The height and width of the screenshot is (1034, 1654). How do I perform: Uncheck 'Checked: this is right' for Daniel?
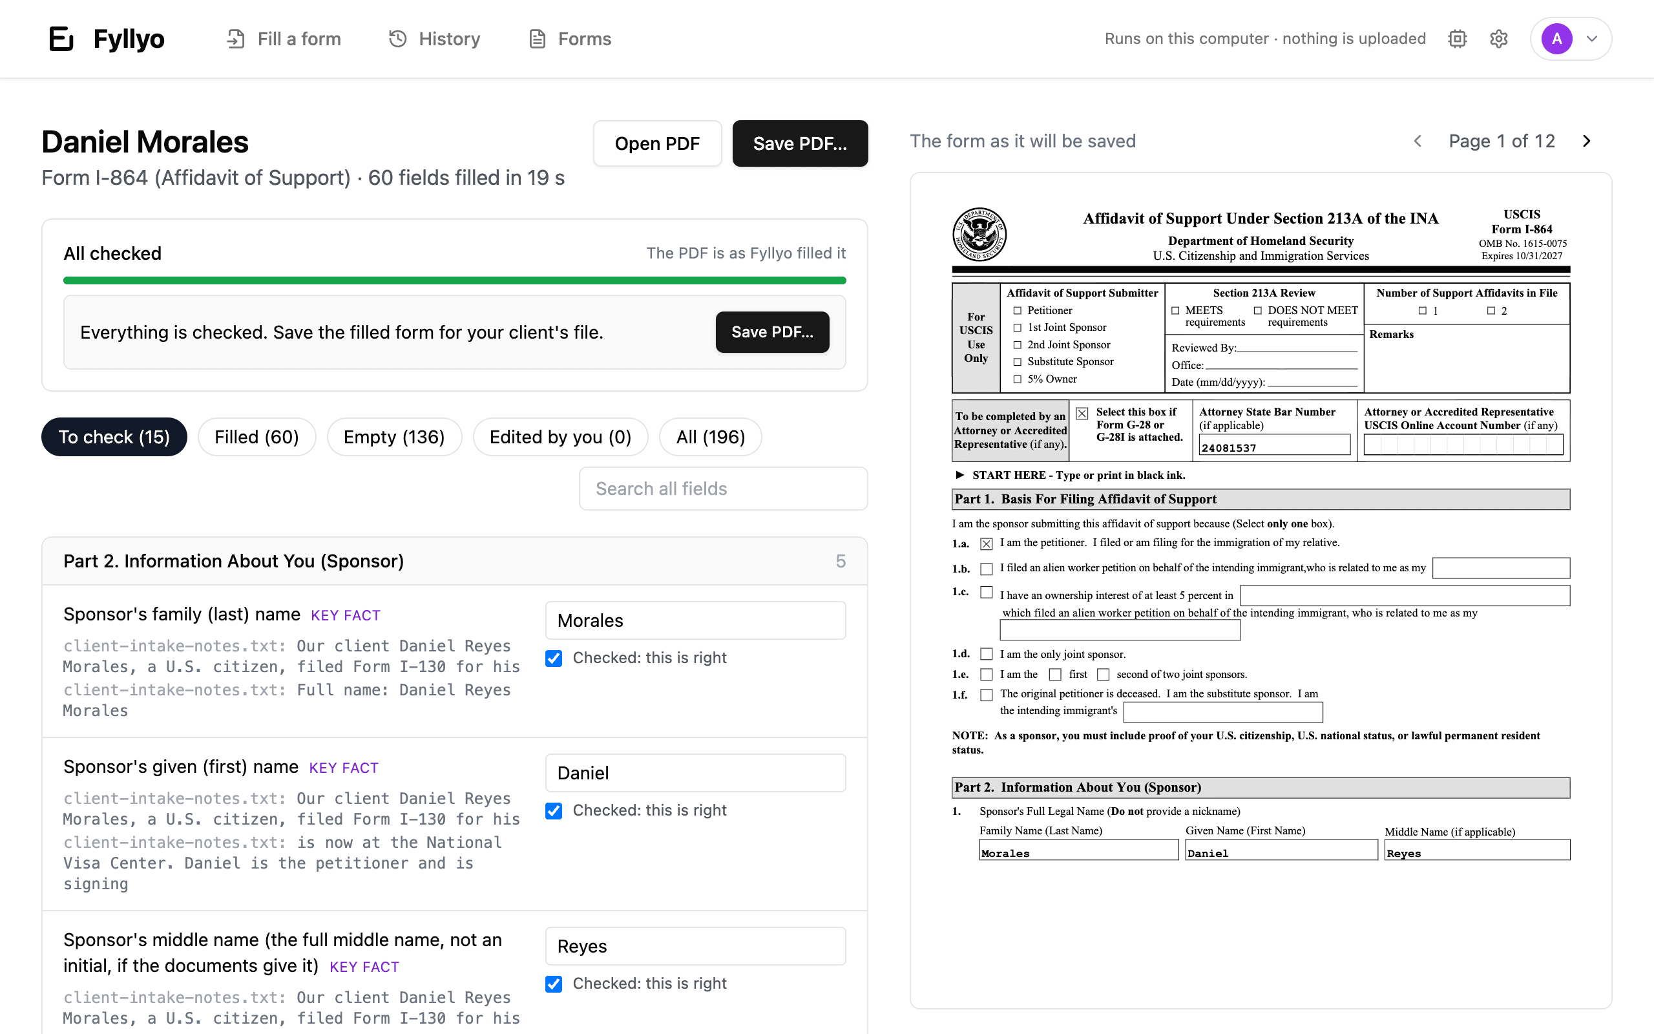click(x=554, y=810)
